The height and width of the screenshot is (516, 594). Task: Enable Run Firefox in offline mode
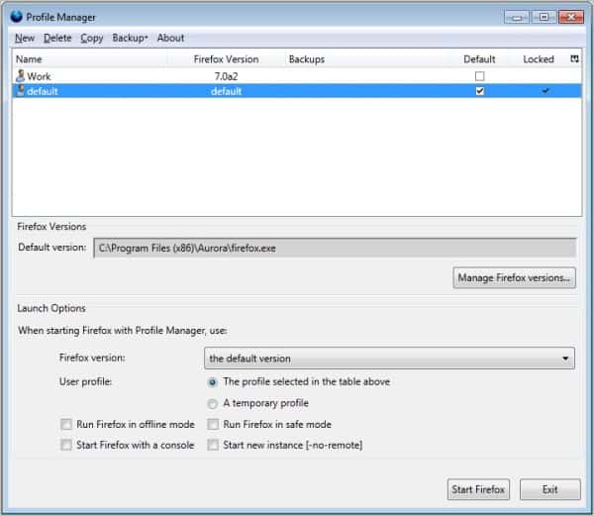pyautogui.click(x=65, y=425)
